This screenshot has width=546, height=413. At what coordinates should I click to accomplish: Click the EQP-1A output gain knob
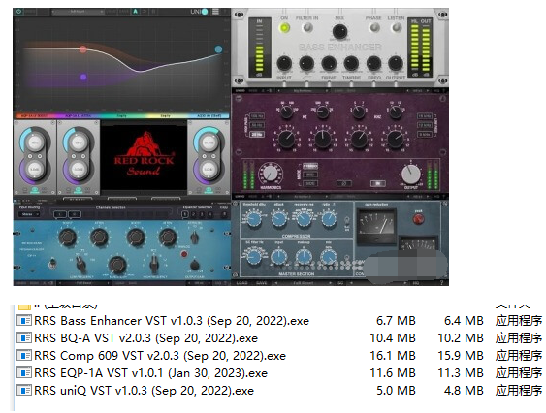[195, 265]
